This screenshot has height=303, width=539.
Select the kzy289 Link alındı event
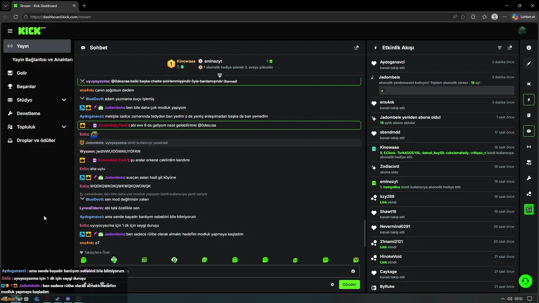[442, 199]
